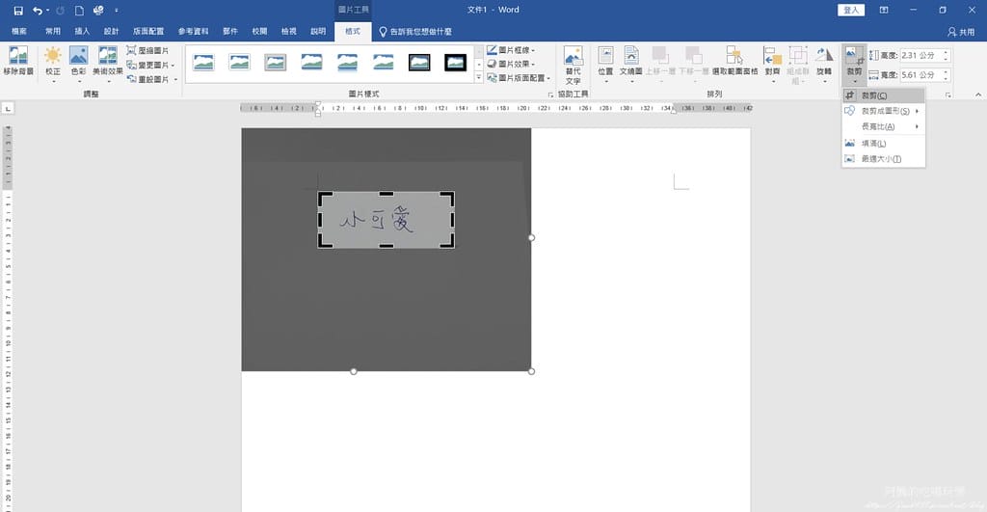Click the top-left corner crop handle
987x512 pixels.
[x=324, y=197]
